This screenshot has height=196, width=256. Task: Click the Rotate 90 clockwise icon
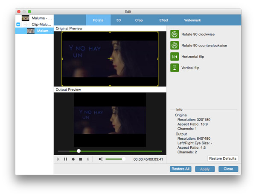(175, 34)
